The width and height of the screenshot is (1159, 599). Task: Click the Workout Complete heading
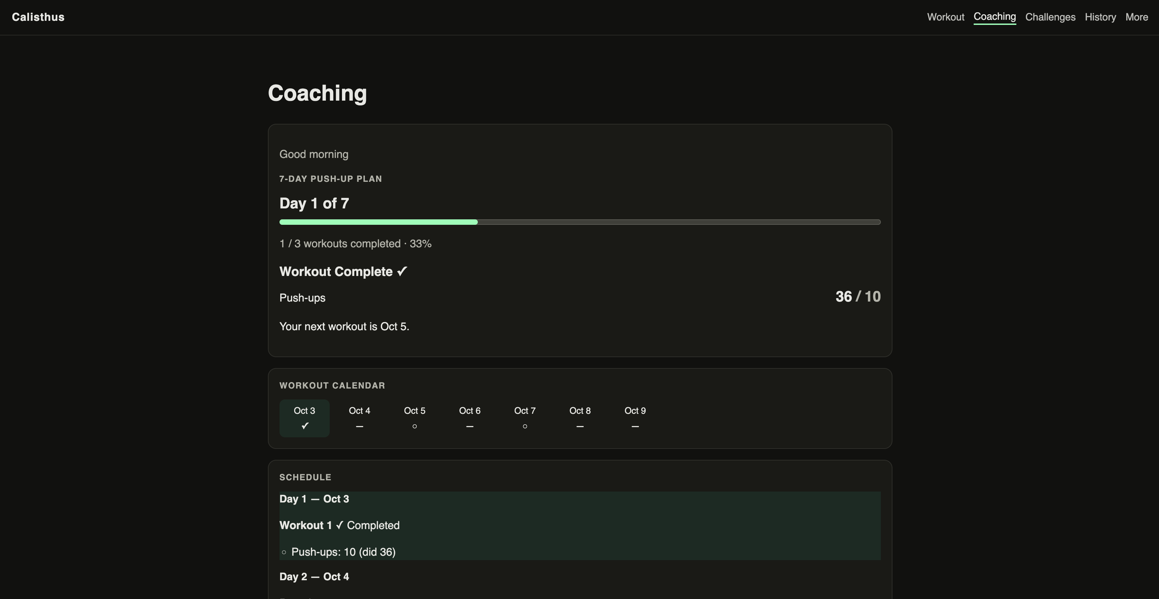click(x=343, y=272)
